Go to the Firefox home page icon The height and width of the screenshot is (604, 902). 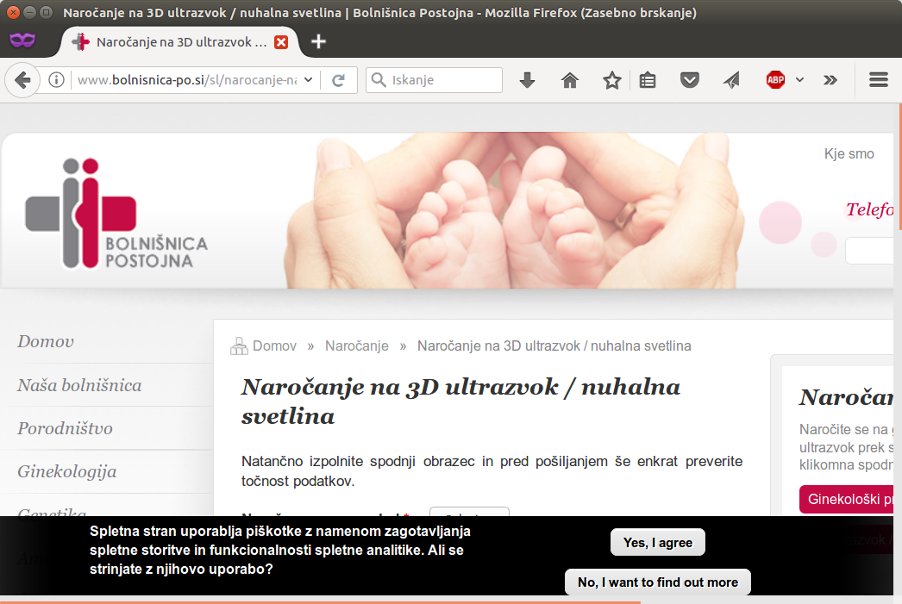coord(569,80)
